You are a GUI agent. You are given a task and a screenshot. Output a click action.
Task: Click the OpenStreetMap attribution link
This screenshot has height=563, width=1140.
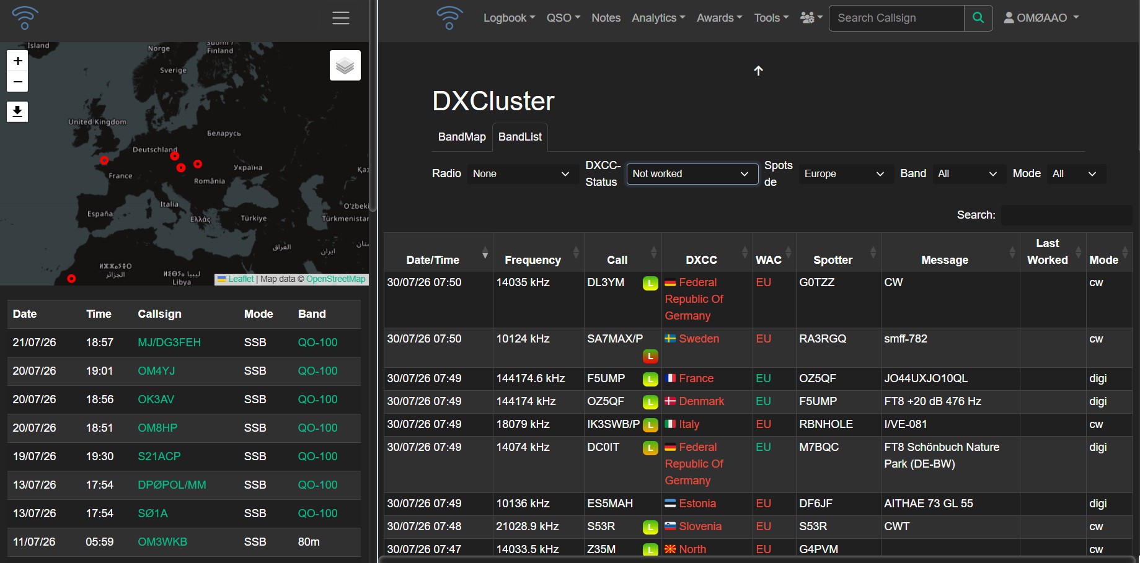coord(336,279)
